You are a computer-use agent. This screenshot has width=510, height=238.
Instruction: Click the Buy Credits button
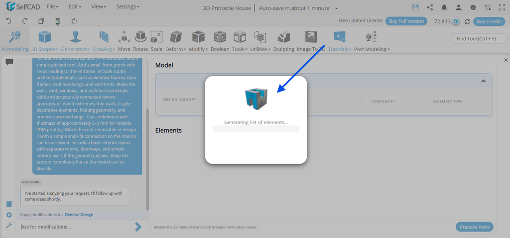pos(489,21)
